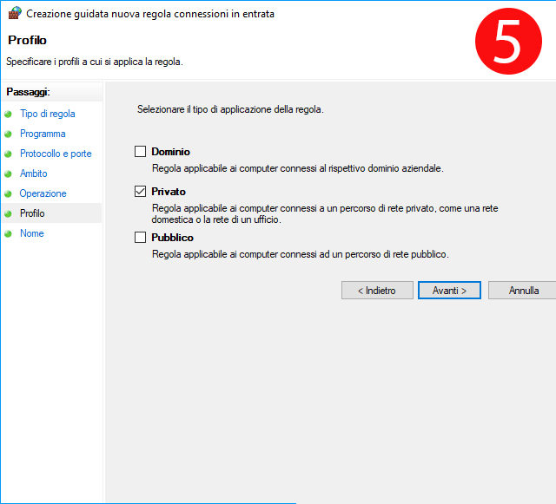Open the Programma step link
The image size is (556, 504).
(x=43, y=134)
